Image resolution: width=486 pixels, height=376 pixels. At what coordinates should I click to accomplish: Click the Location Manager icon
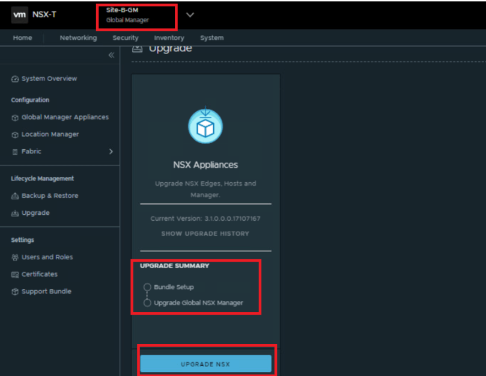(x=15, y=135)
